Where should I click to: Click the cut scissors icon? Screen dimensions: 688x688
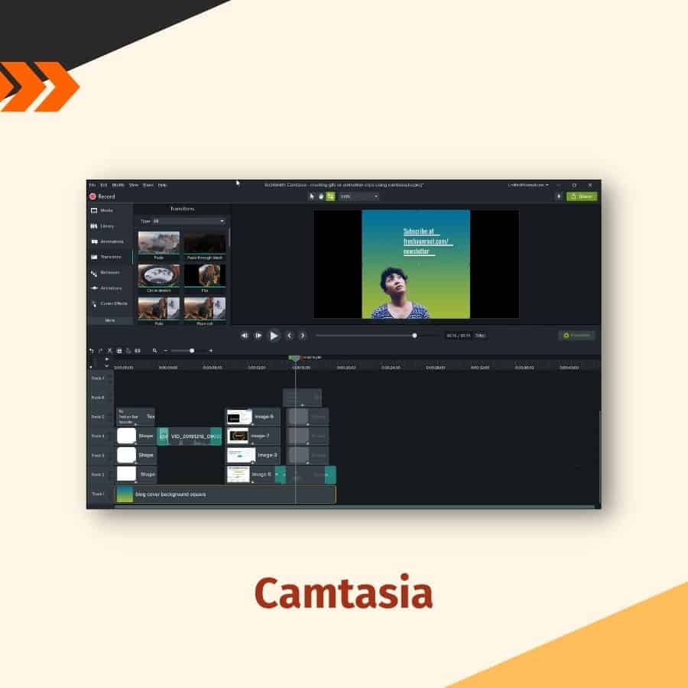pyautogui.click(x=109, y=350)
